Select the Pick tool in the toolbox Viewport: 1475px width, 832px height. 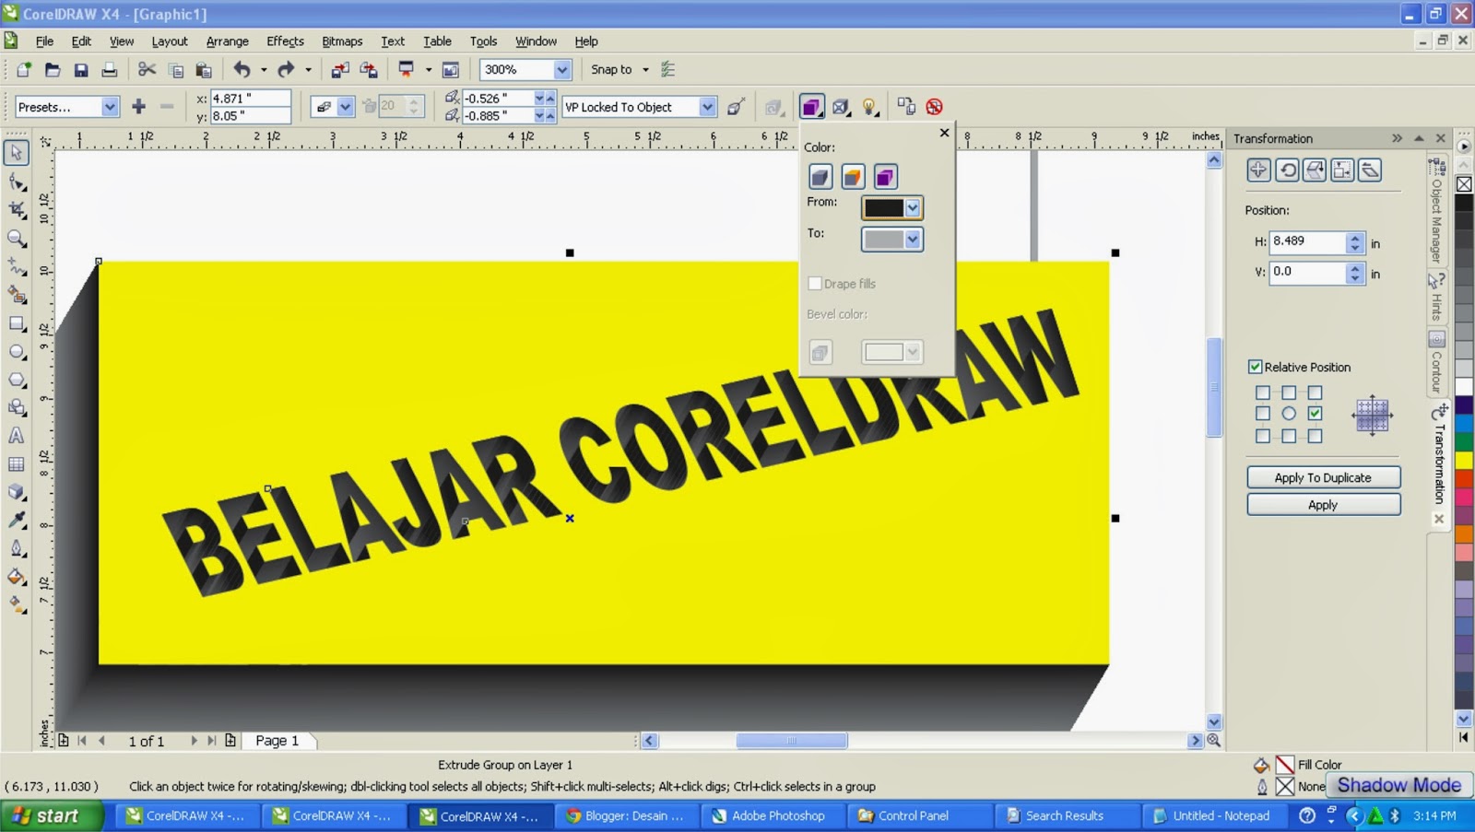point(17,153)
